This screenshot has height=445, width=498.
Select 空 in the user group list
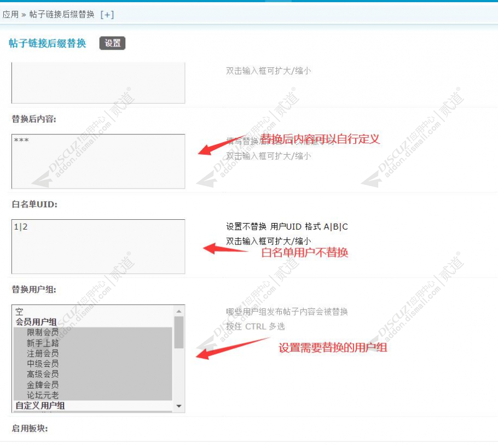click(x=19, y=312)
